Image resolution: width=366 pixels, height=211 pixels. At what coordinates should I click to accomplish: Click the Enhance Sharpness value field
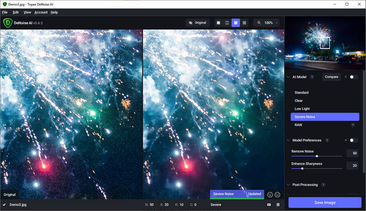[352, 165]
